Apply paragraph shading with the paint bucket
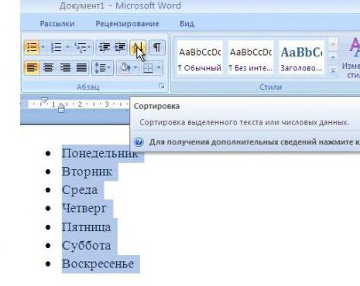The image size is (360, 286). click(125, 68)
